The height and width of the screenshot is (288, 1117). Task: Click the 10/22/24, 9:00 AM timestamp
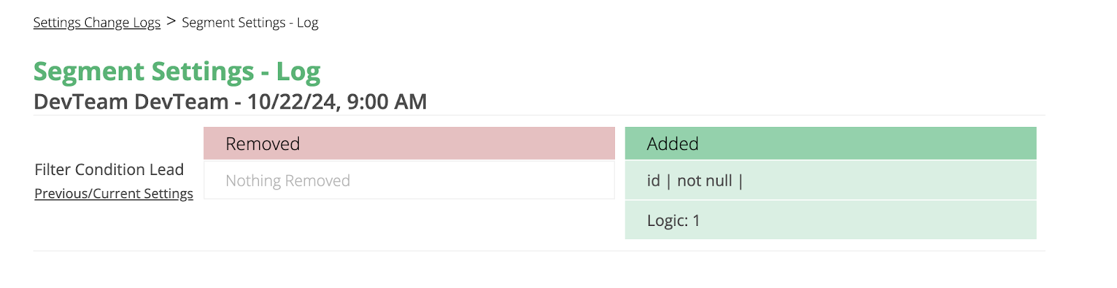(336, 102)
